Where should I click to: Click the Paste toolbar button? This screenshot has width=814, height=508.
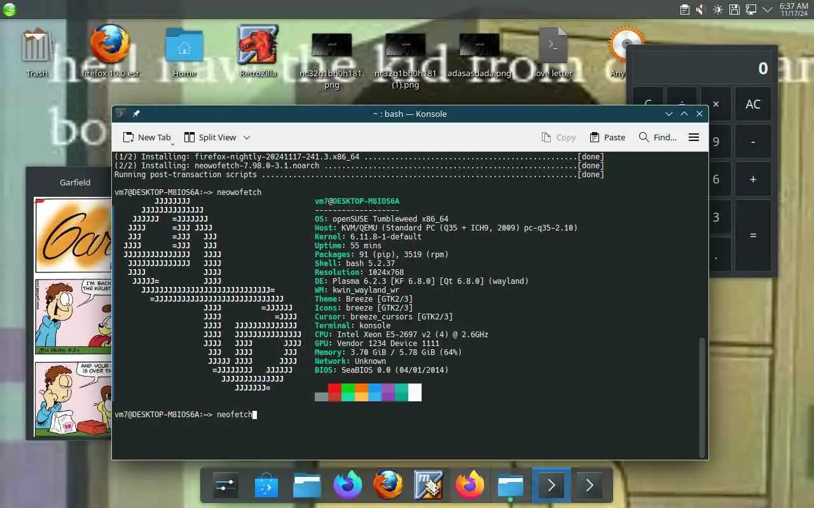[x=607, y=137]
